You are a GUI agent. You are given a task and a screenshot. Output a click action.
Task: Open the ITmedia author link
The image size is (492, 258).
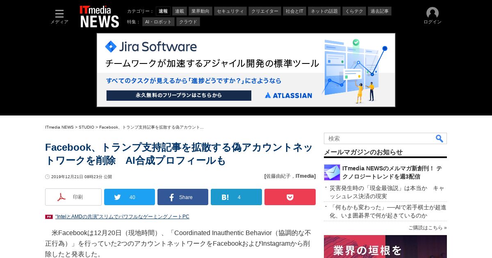click(x=305, y=176)
